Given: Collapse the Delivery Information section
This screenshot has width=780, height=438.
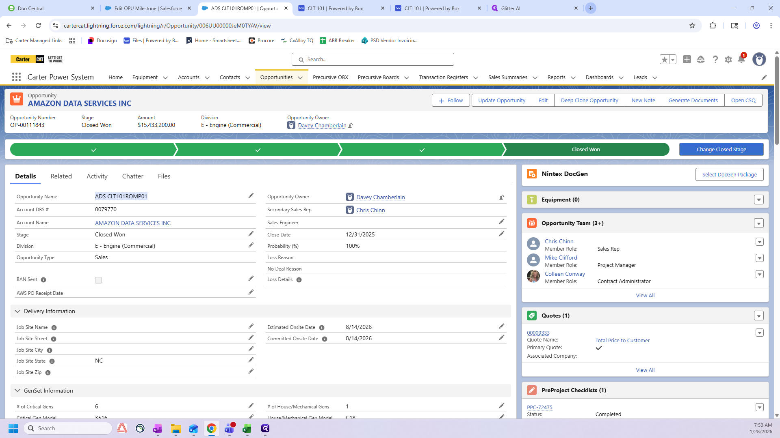Looking at the screenshot, I should click(x=17, y=311).
